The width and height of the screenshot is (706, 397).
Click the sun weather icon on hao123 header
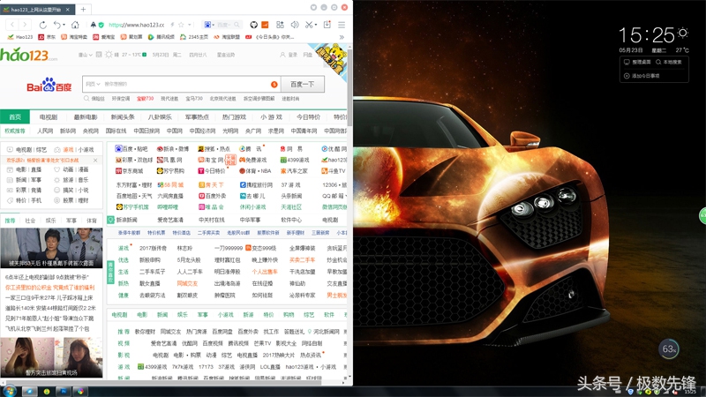click(109, 55)
